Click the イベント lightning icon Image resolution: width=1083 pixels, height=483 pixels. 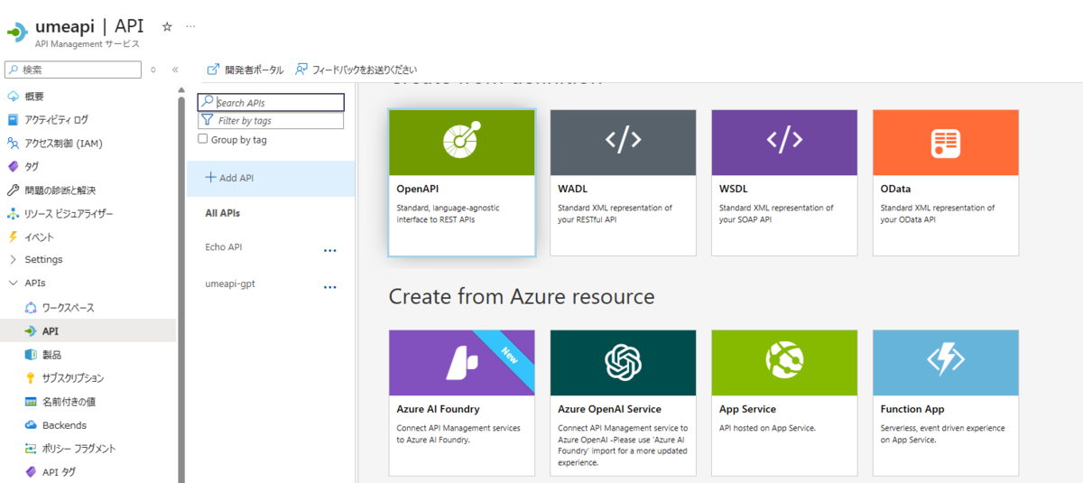coord(14,237)
